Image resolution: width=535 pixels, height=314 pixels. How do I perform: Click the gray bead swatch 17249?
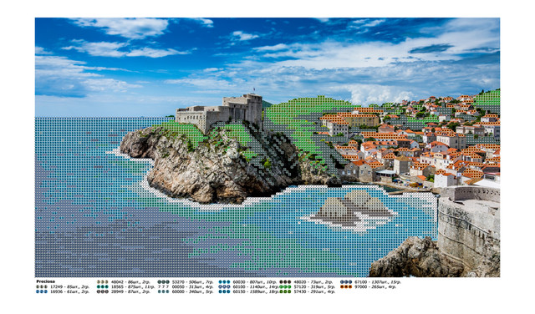tap(42, 286)
